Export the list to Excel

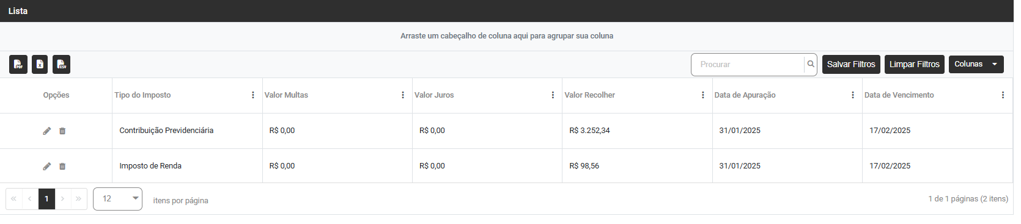click(x=40, y=64)
